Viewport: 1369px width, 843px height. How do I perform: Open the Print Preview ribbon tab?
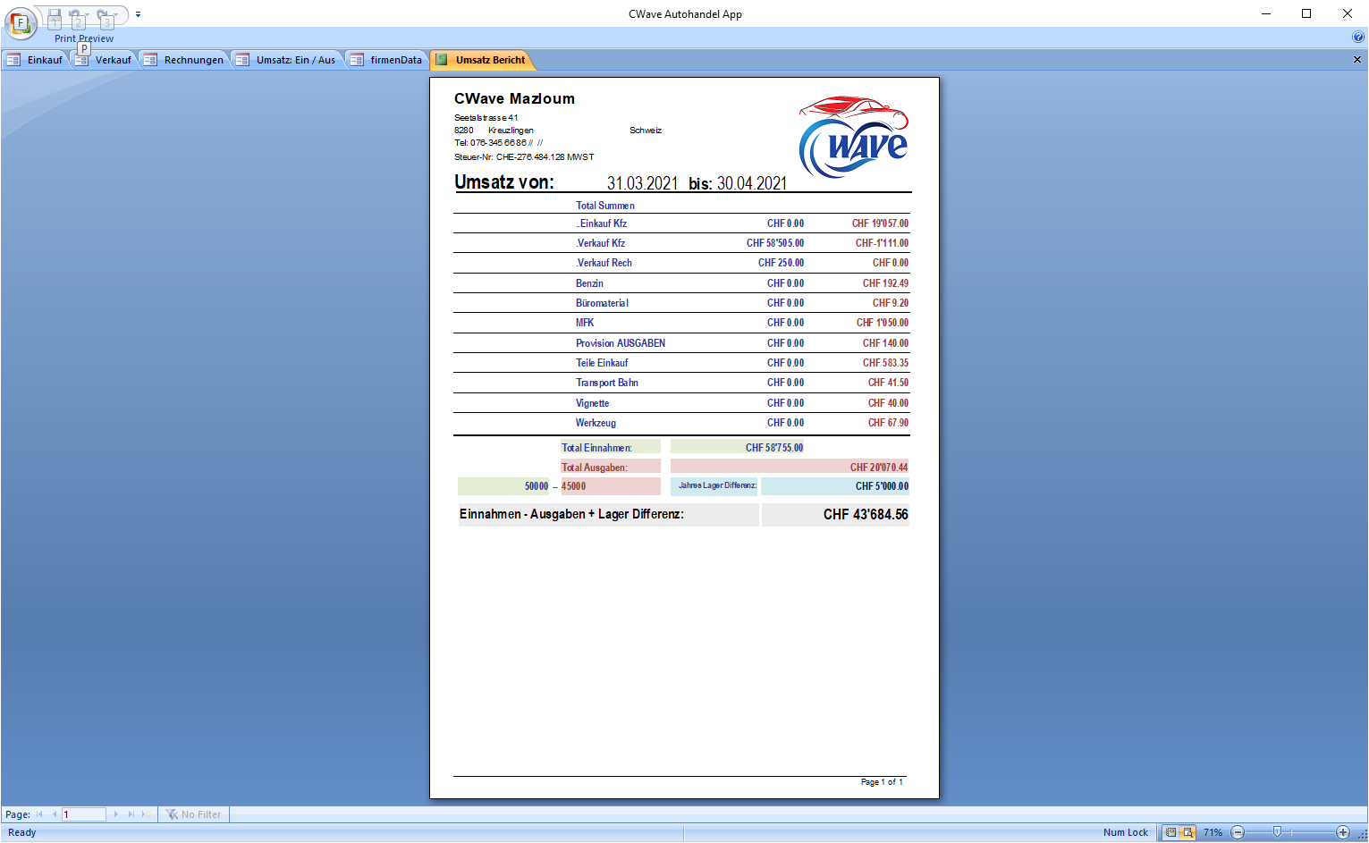84,38
